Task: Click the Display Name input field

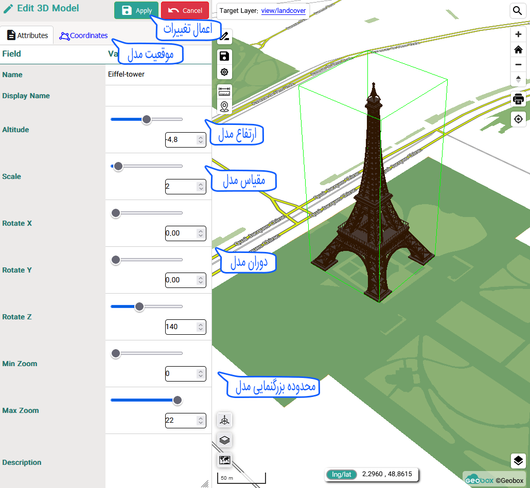Action: click(158, 96)
